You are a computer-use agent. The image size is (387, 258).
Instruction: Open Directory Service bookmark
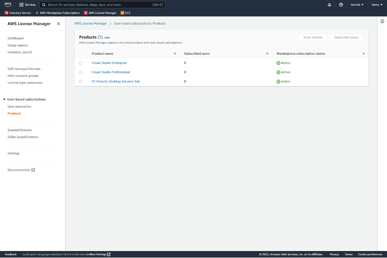(18, 13)
